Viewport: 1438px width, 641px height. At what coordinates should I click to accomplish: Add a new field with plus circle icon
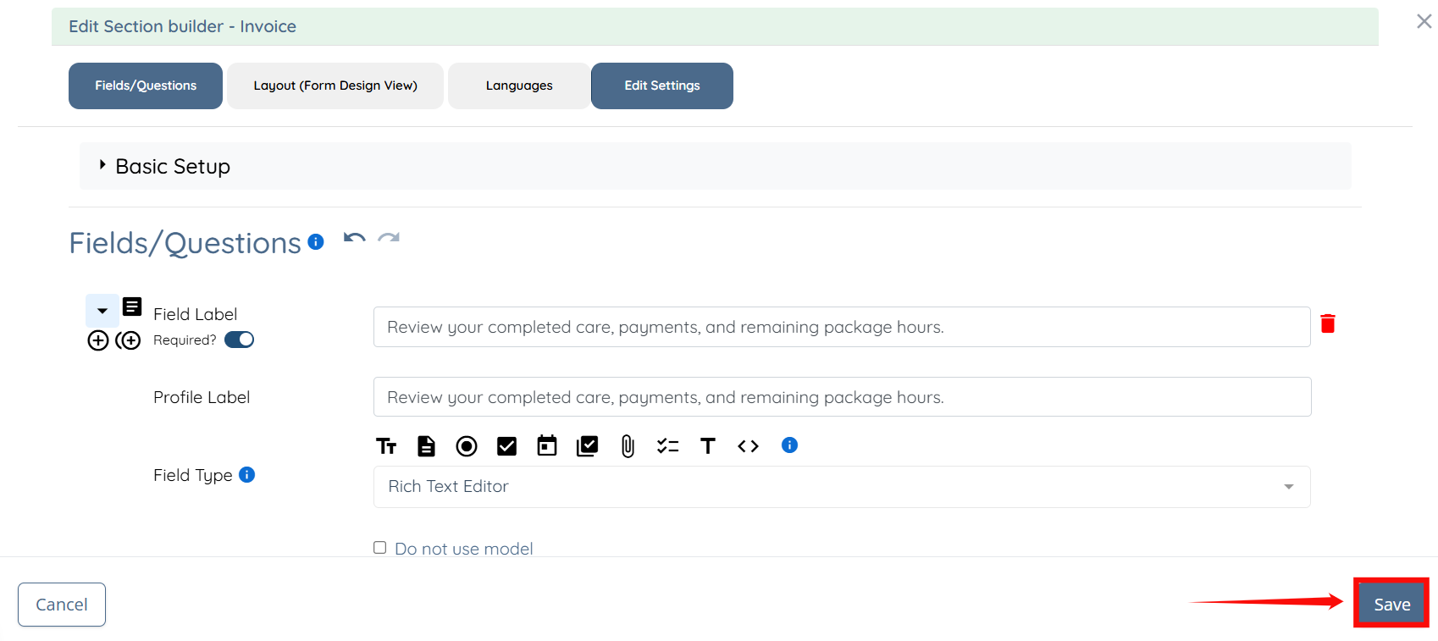(x=98, y=340)
